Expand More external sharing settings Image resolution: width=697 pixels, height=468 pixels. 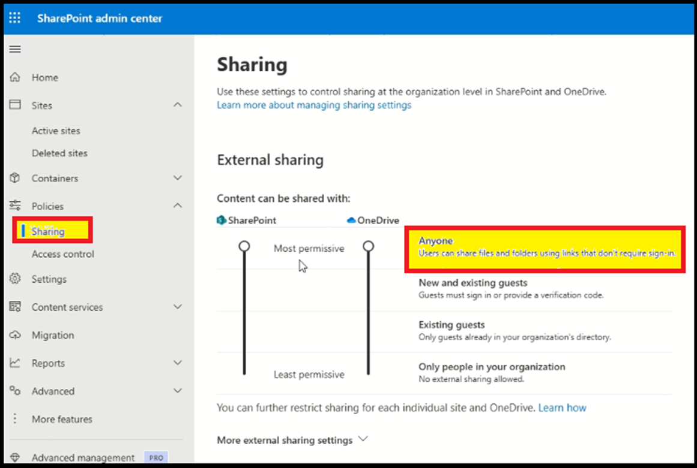[x=292, y=440]
